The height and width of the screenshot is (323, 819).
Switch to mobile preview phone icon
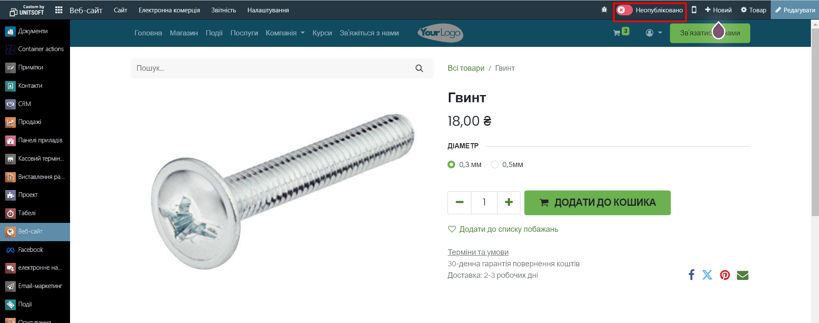point(694,10)
